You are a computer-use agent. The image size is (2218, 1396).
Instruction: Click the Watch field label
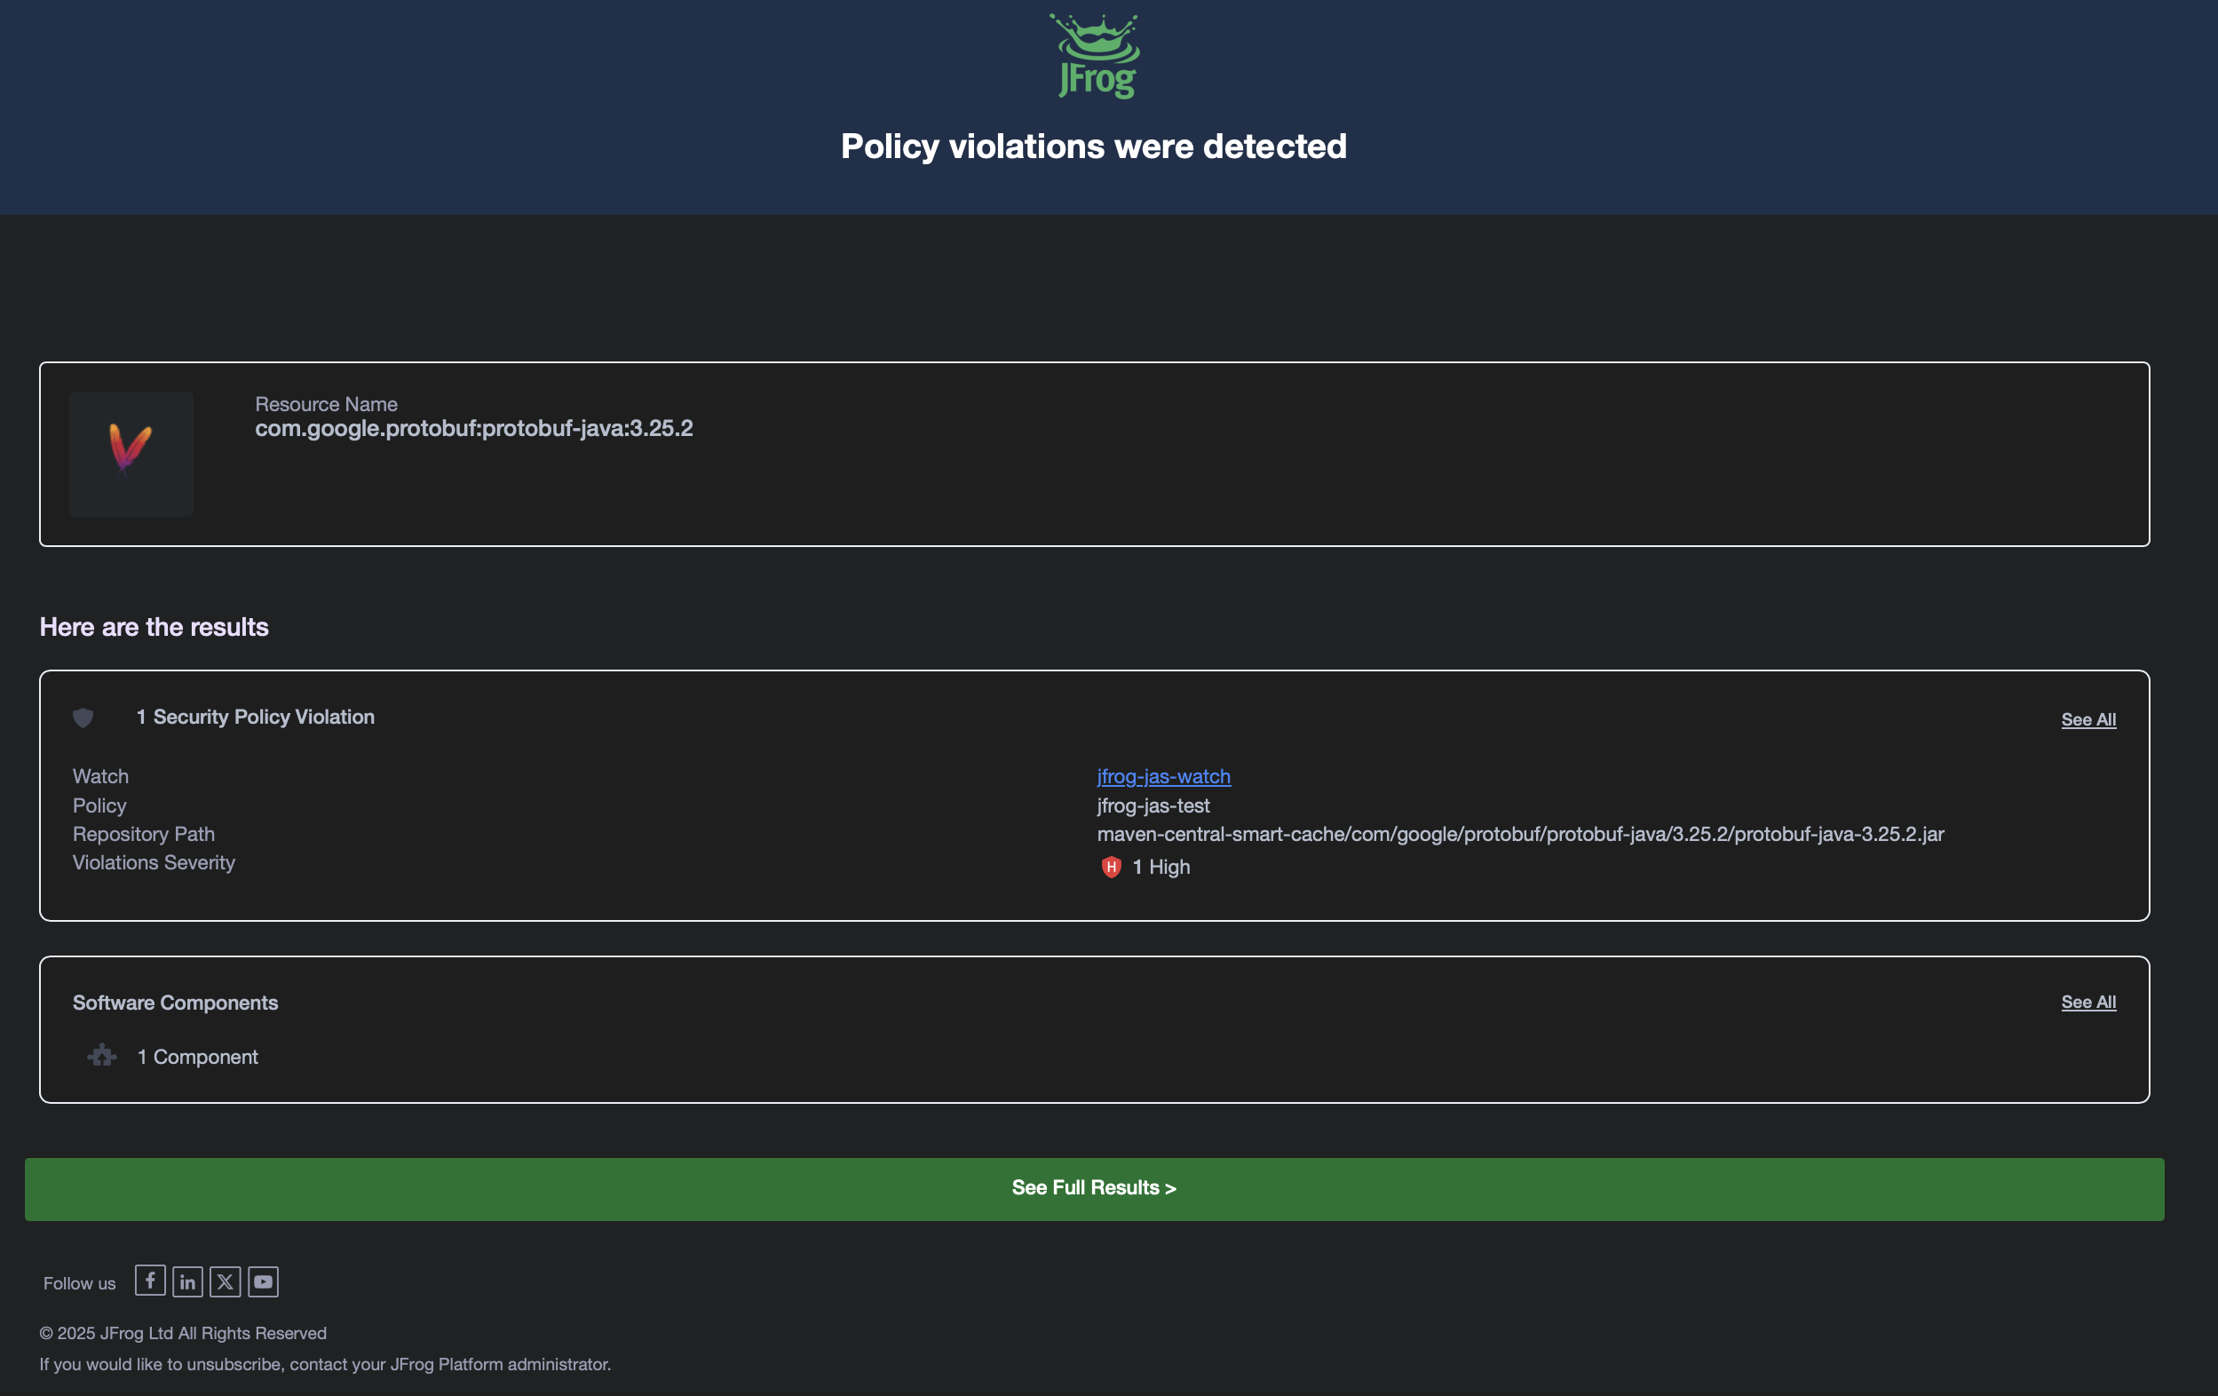pyautogui.click(x=100, y=776)
